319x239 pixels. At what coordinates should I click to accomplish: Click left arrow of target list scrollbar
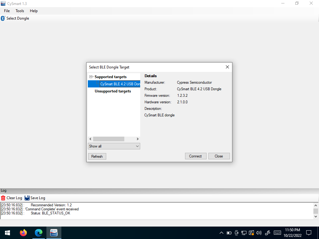pos(91,139)
